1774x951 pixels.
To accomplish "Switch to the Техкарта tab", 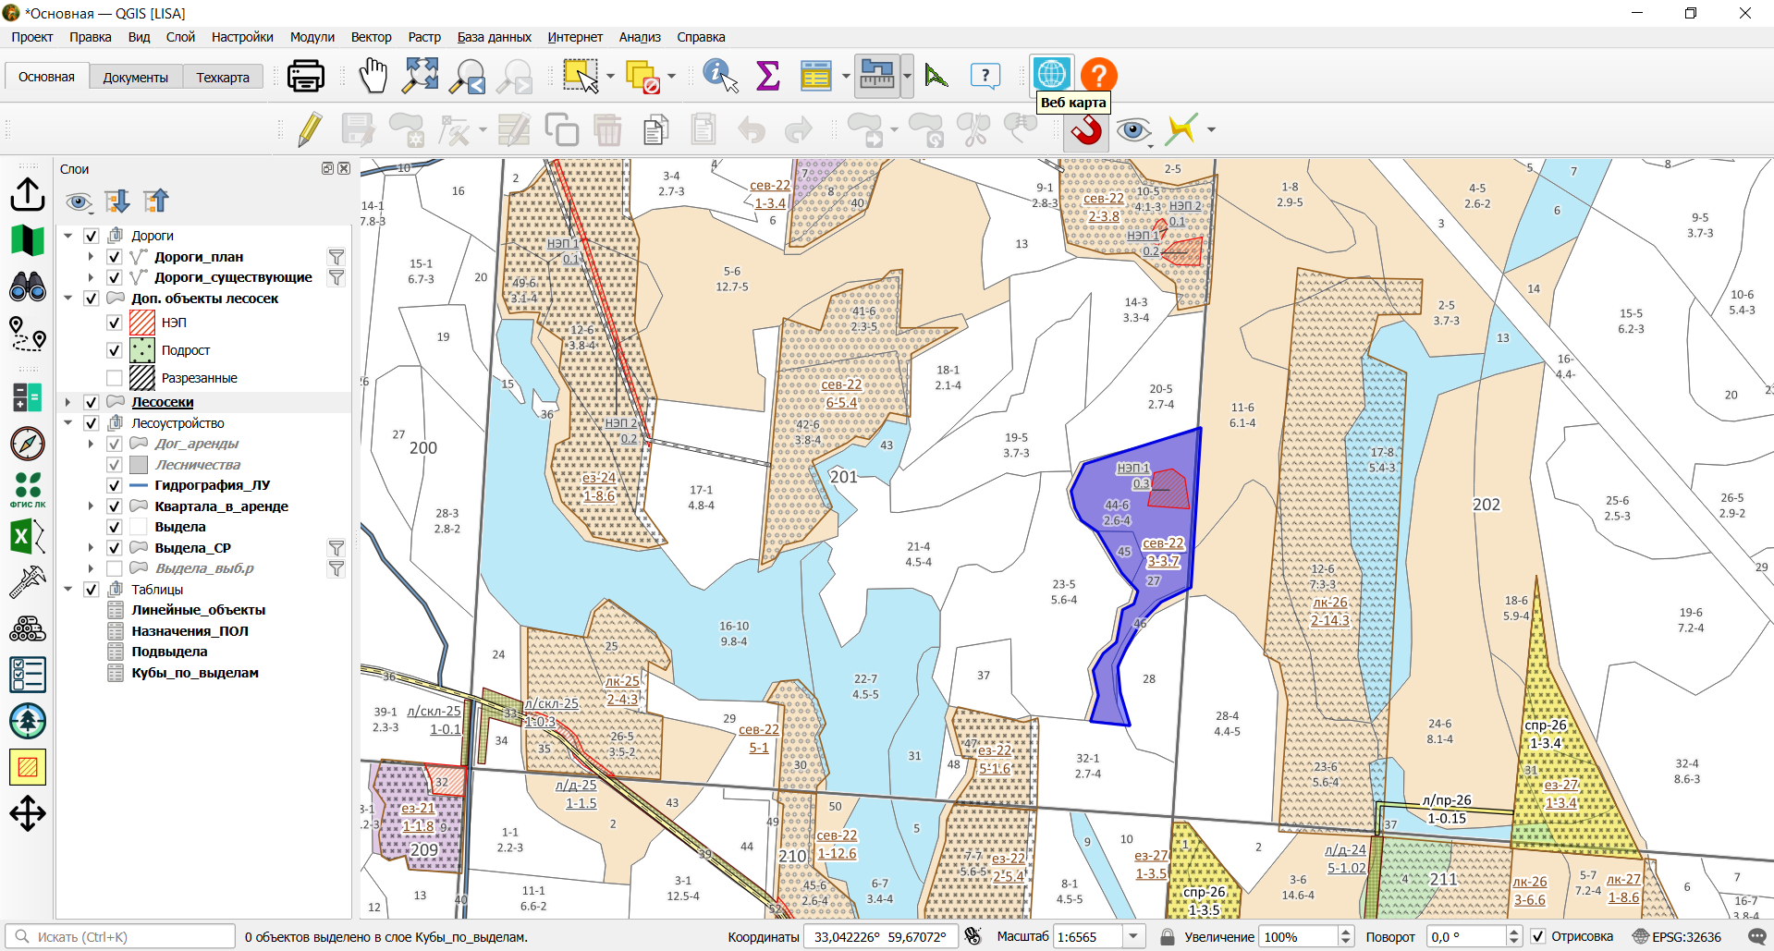I will click(223, 77).
